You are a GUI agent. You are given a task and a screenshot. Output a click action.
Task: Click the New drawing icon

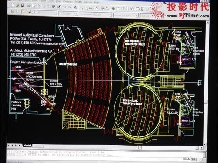click(13, 6)
